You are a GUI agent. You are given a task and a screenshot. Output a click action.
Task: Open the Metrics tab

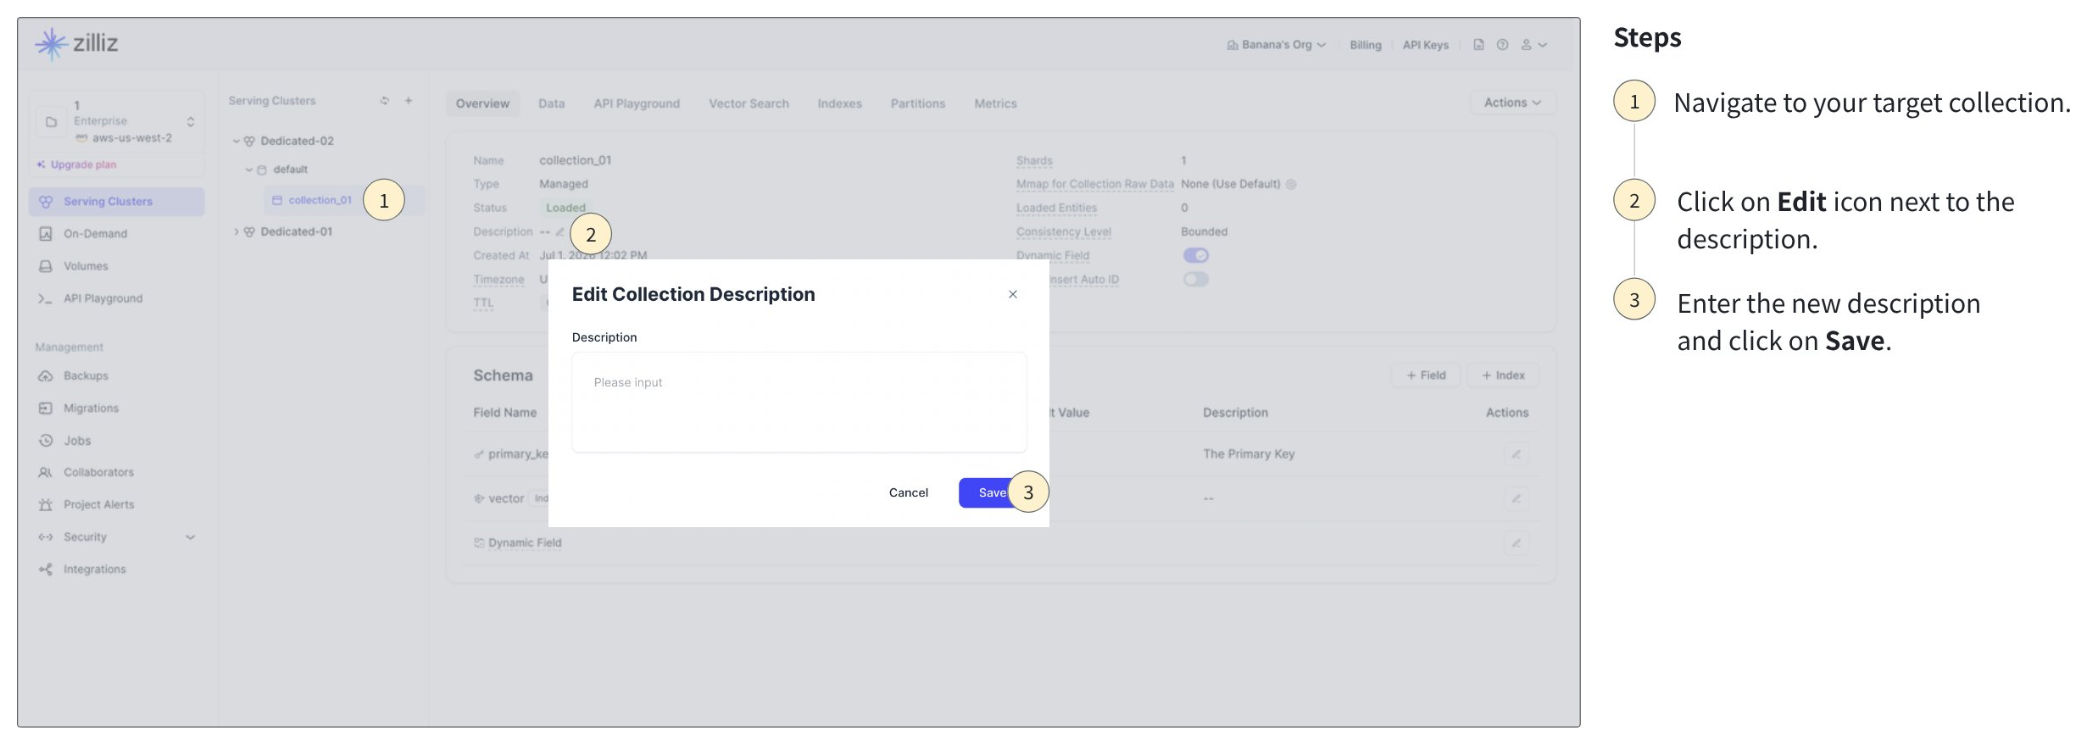(995, 103)
